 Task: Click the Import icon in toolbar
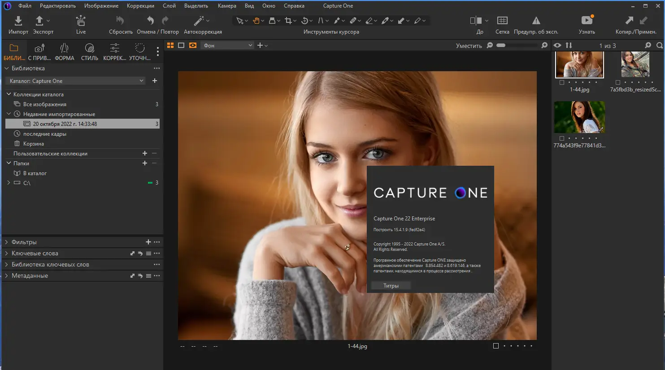pos(18,21)
